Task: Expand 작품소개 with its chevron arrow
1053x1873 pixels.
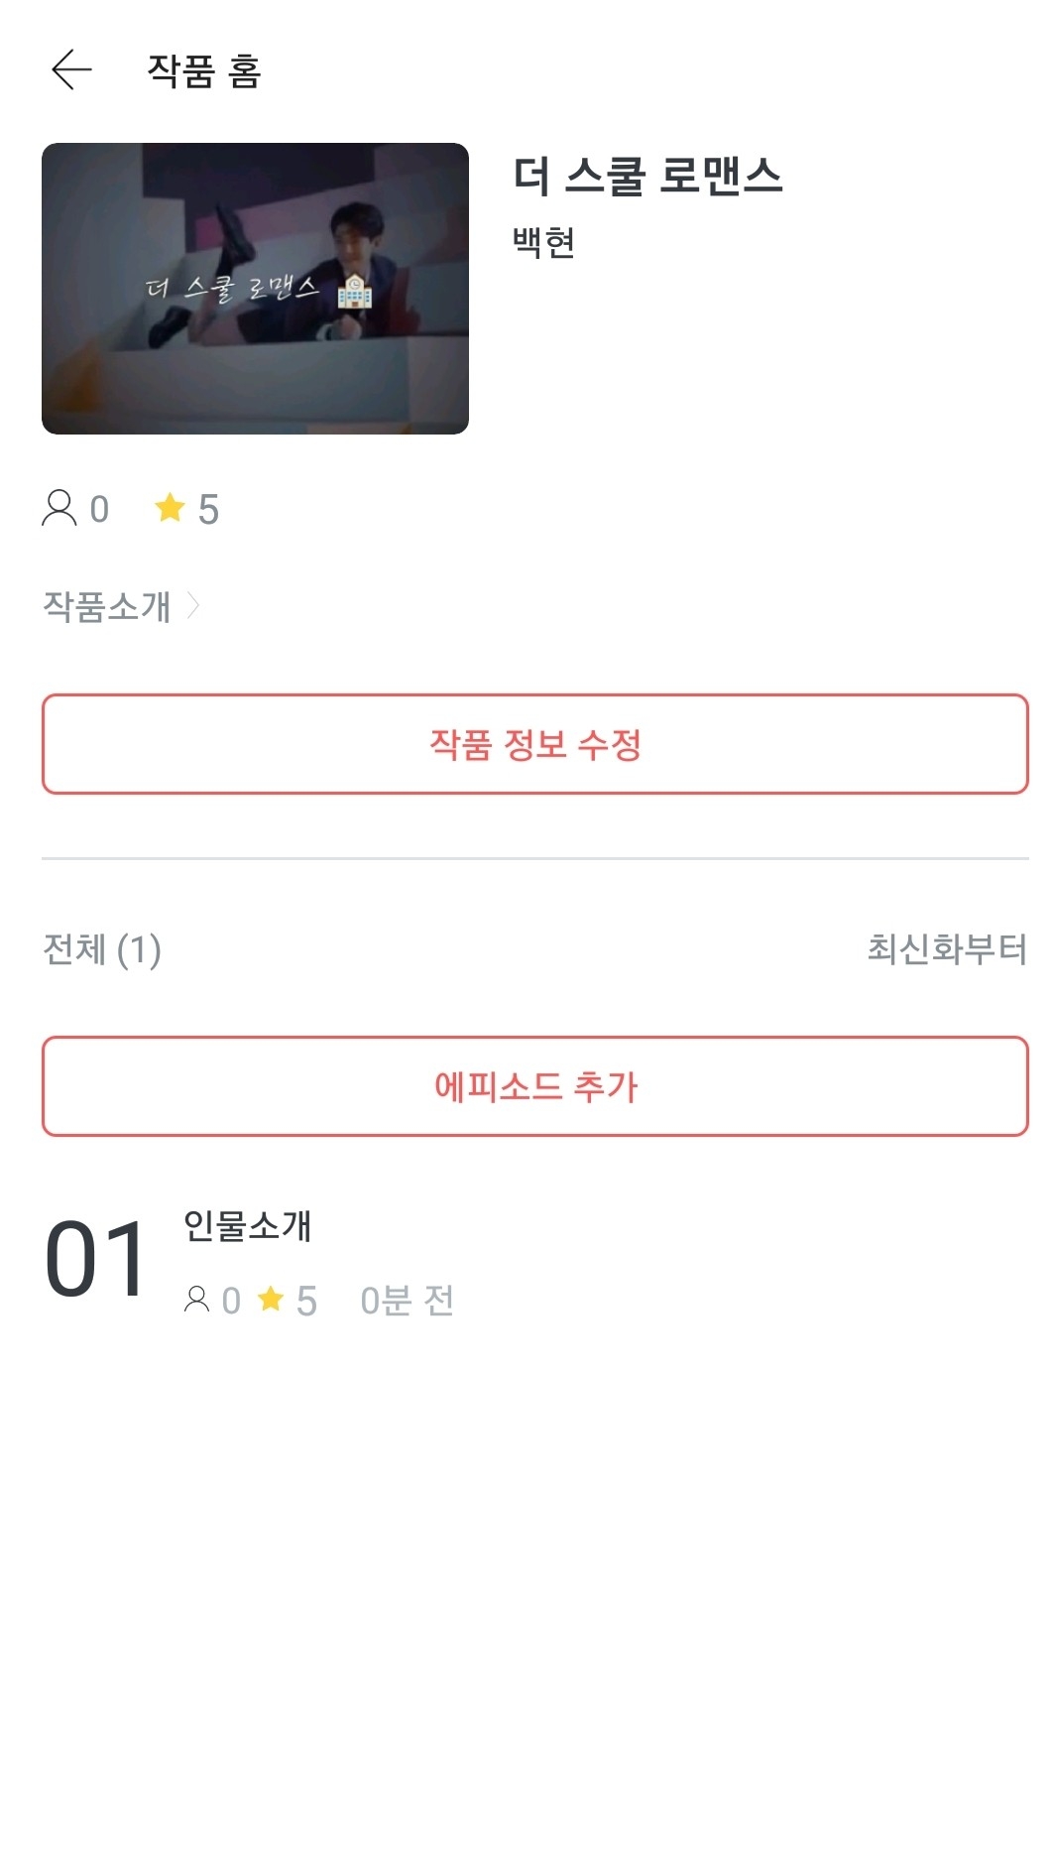Action: pos(194,605)
